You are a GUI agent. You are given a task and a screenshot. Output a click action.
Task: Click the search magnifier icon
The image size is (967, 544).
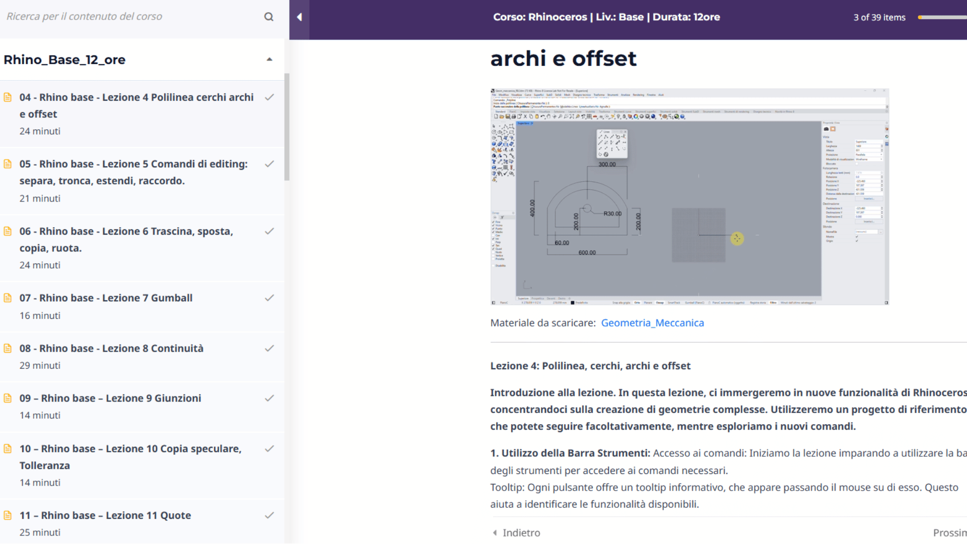pyautogui.click(x=269, y=17)
